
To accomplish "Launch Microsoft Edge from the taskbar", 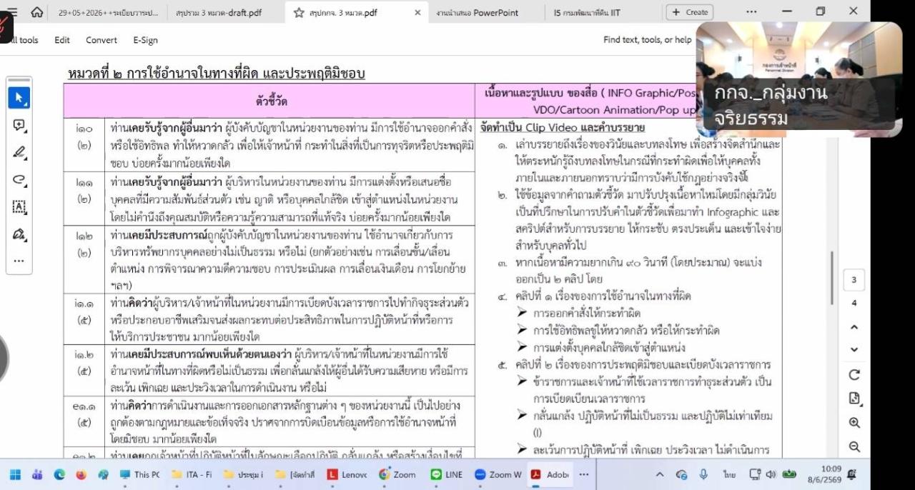I will tap(59, 474).
